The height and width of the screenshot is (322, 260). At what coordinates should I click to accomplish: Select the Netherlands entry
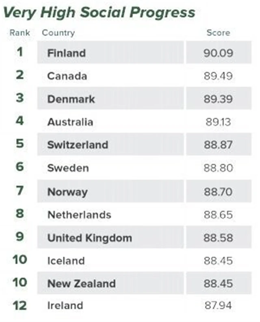(79, 215)
